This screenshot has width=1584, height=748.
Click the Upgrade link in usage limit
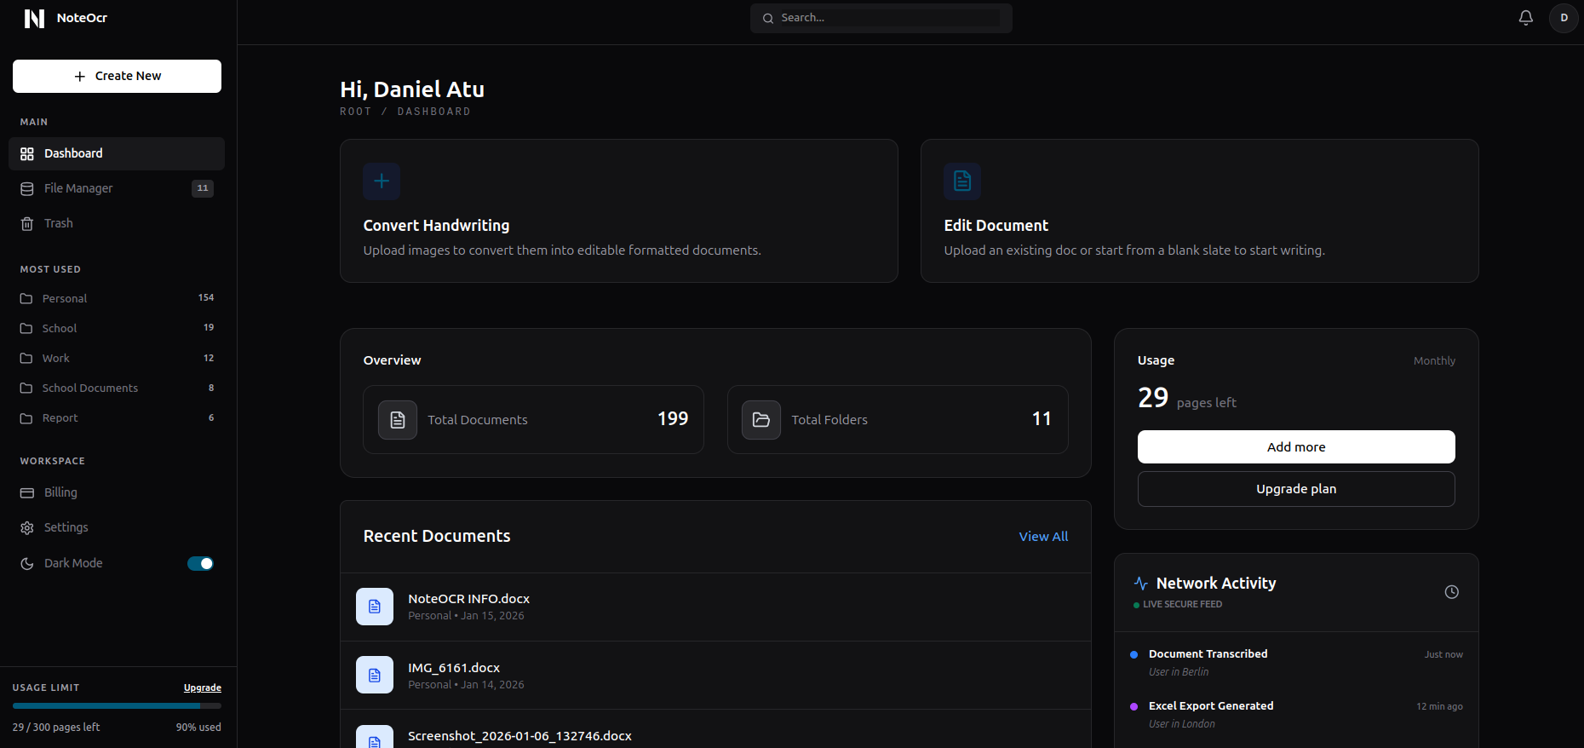(203, 688)
